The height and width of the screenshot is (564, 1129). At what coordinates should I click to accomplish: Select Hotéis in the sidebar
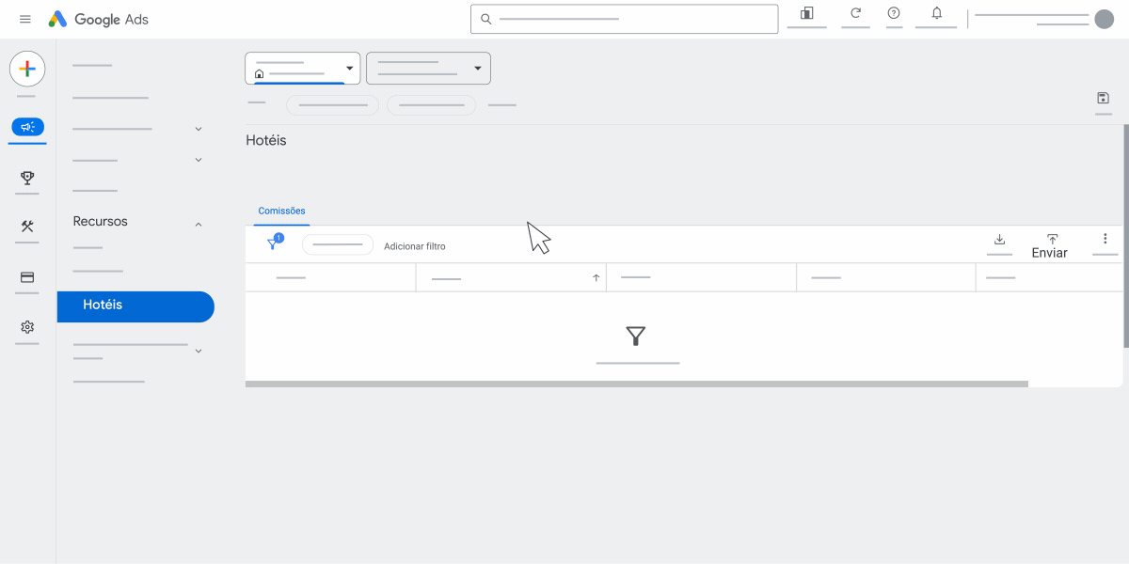[x=135, y=305]
